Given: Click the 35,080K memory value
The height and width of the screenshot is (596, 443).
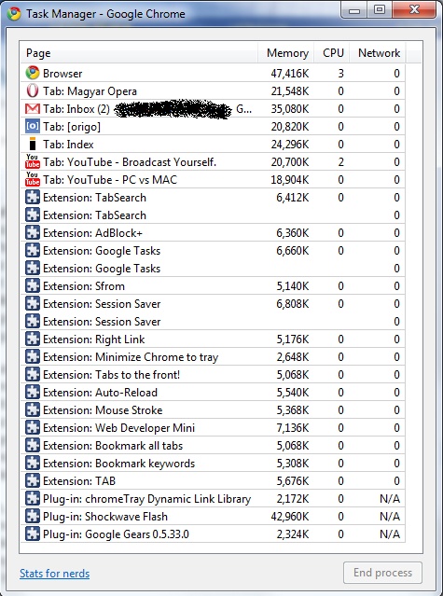Looking at the screenshot, I should click(x=290, y=109).
